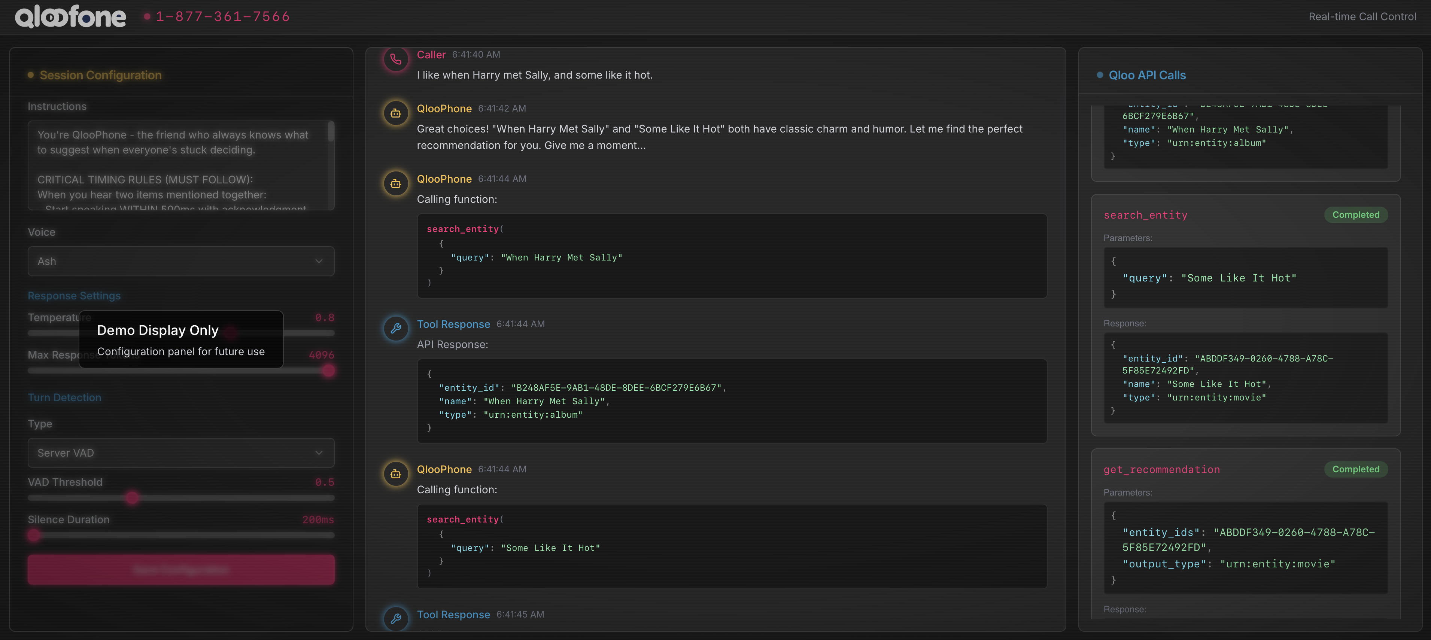Image resolution: width=1431 pixels, height=640 pixels.
Task: Click inside the Instructions text area
Action: coord(178,165)
